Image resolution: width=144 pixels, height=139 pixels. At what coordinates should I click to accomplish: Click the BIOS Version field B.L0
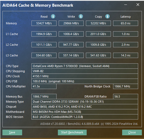pyautogui.click(x=85, y=117)
